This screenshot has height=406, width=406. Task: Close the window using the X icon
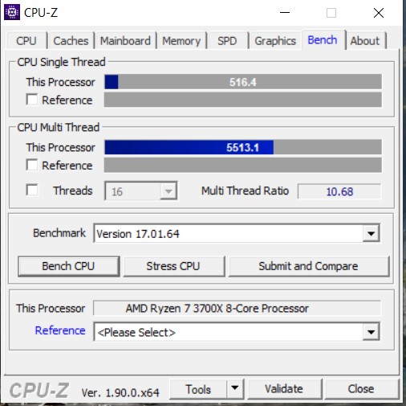[x=379, y=13]
